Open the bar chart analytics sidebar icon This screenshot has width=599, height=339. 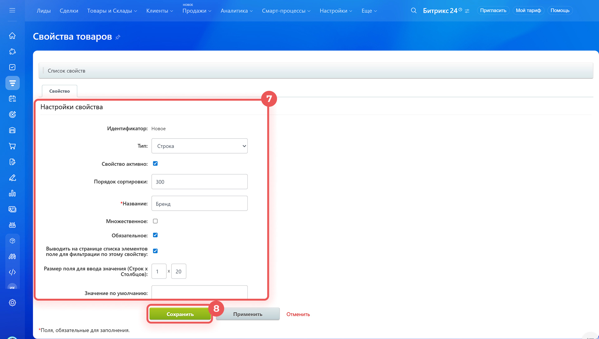12,194
